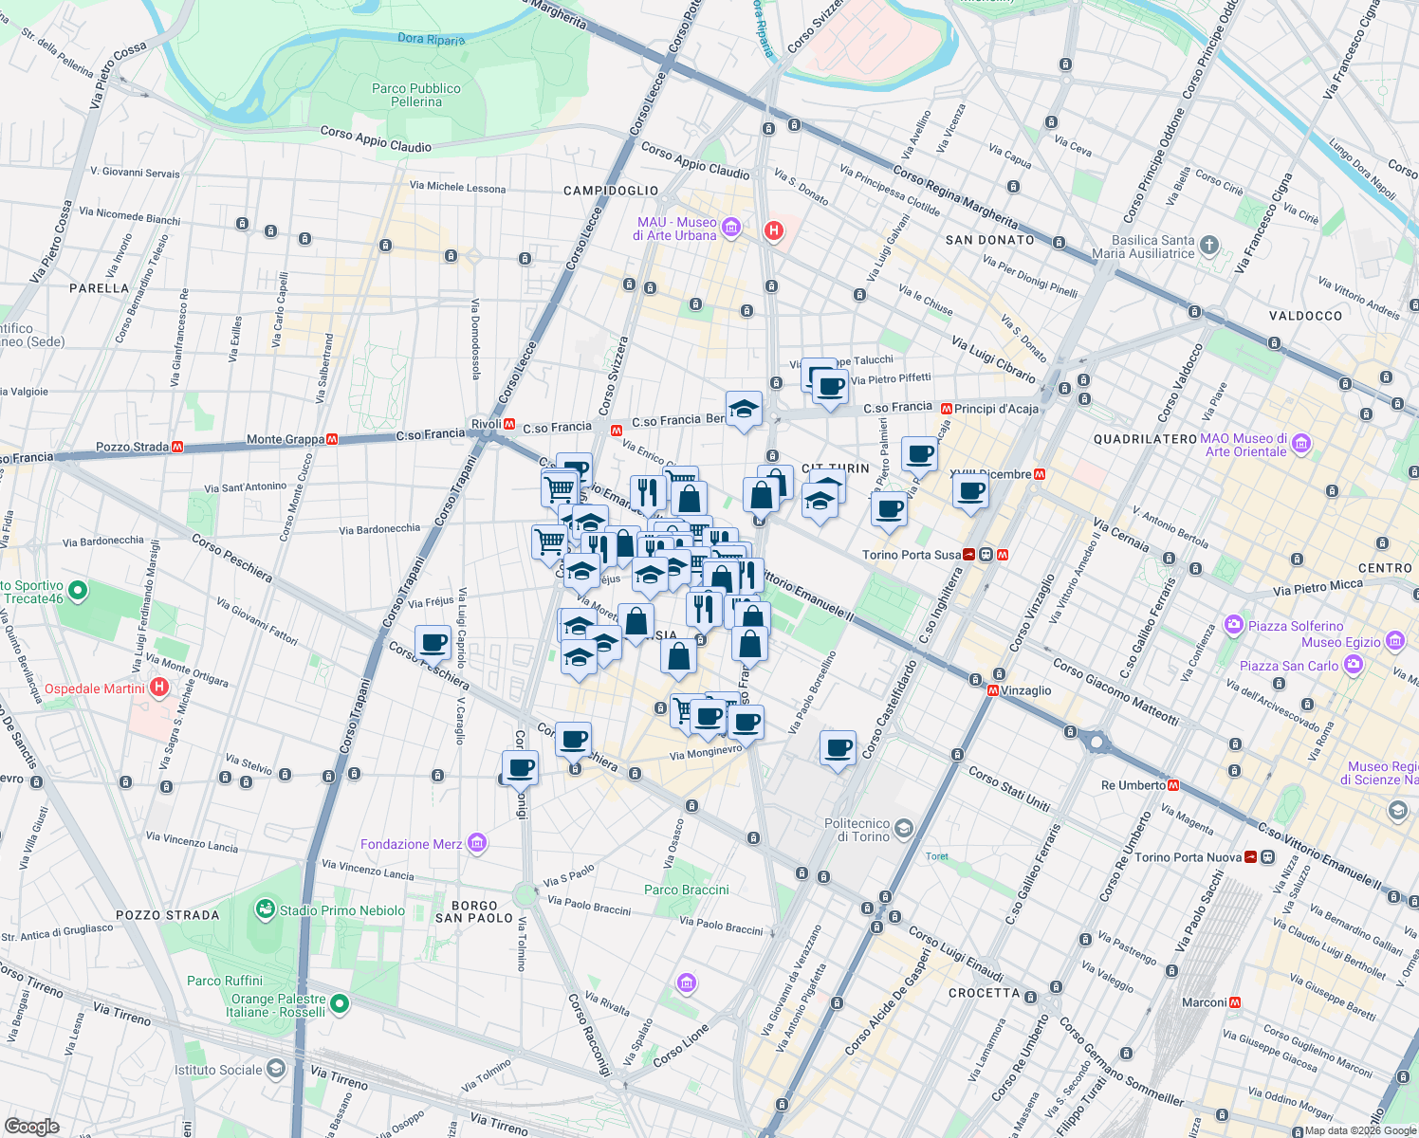Select the Via Pietro Micca street label
Image resolution: width=1419 pixels, height=1138 pixels.
click(1318, 588)
